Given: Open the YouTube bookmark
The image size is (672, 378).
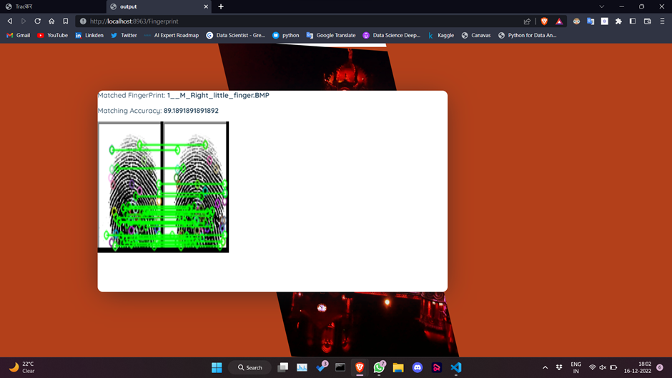Looking at the screenshot, I should coord(53,35).
